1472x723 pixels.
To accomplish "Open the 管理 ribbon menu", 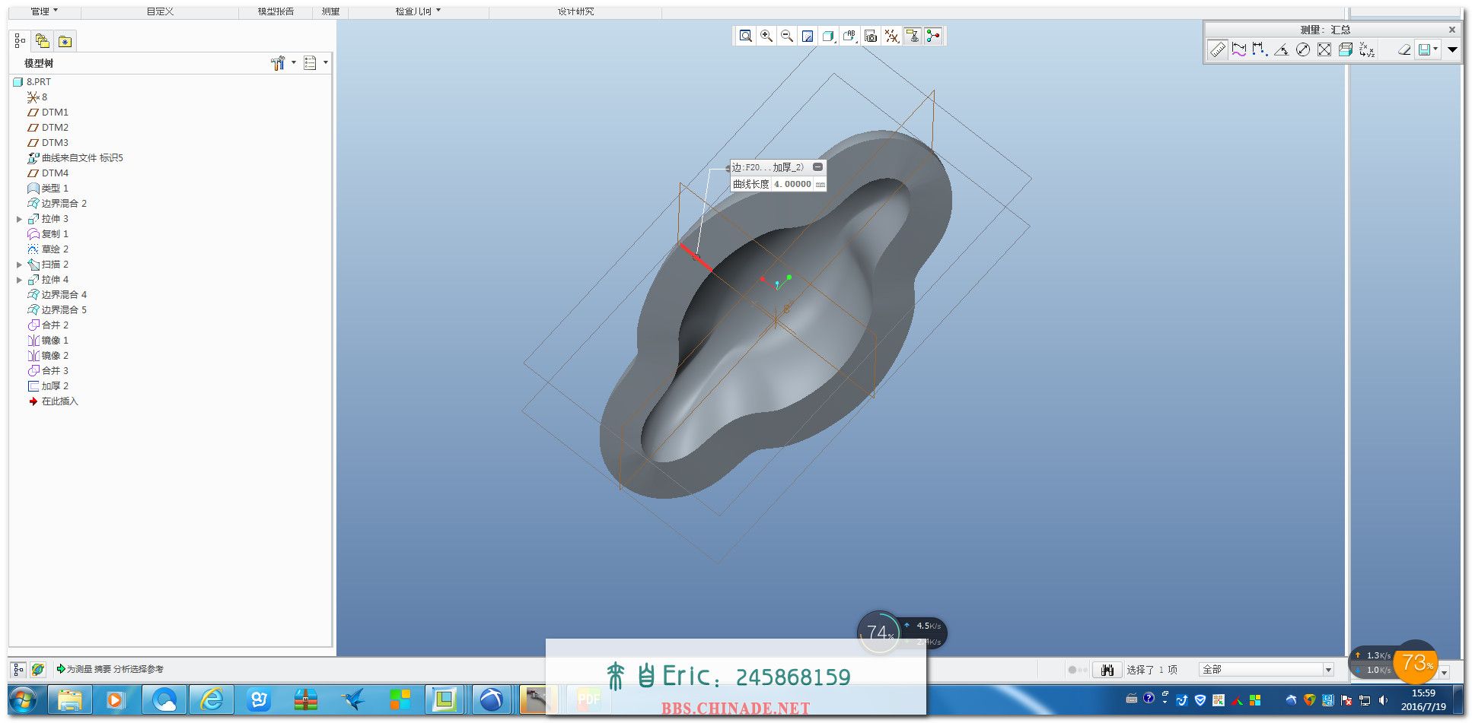I will coord(44,11).
